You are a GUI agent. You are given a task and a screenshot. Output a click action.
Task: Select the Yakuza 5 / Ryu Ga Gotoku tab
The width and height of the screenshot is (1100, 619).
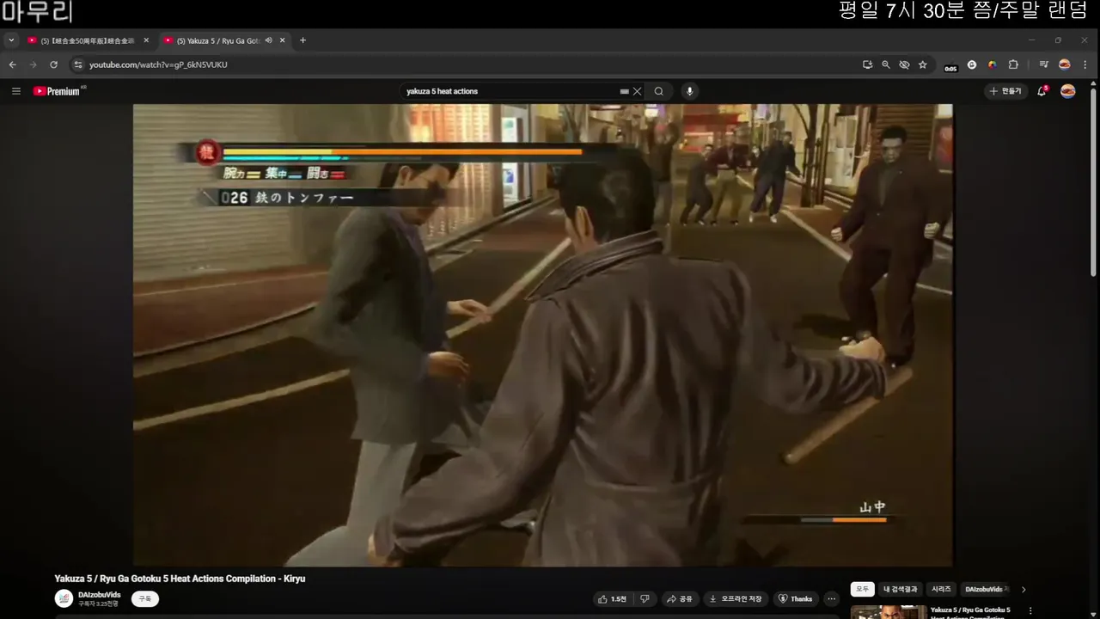click(225, 40)
